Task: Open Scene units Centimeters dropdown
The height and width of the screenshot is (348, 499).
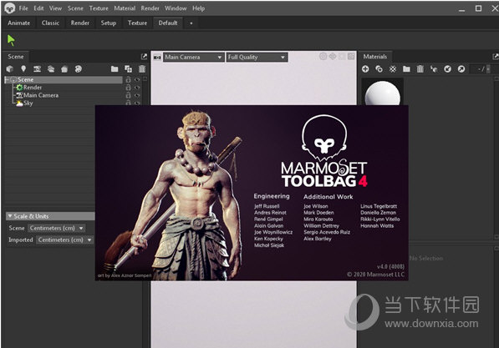Action: [57, 228]
